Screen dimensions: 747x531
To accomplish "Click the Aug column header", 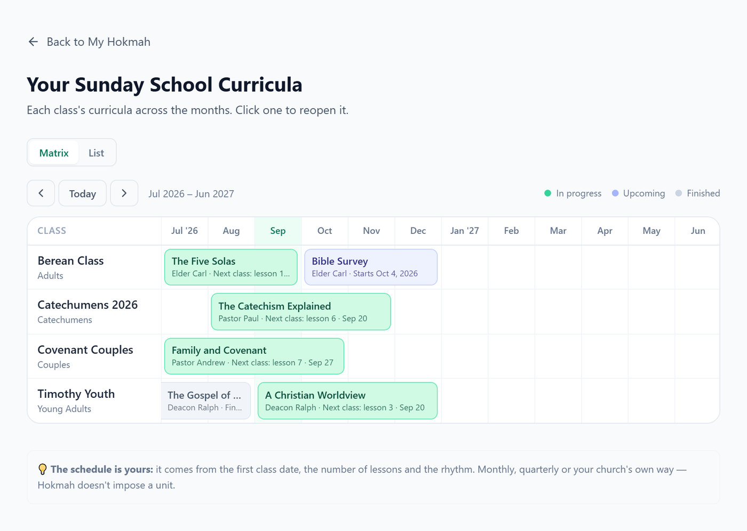I will coord(231,231).
